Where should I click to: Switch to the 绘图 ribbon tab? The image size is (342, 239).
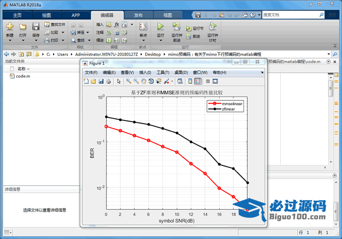(x=46, y=15)
